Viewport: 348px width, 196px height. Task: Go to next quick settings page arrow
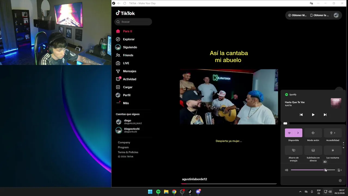coord(343,148)
